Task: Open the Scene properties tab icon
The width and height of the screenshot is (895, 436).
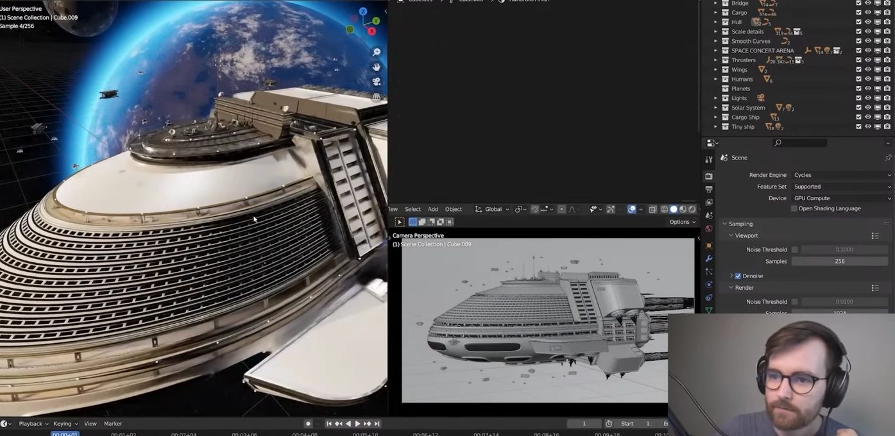Action: (709, 215)
